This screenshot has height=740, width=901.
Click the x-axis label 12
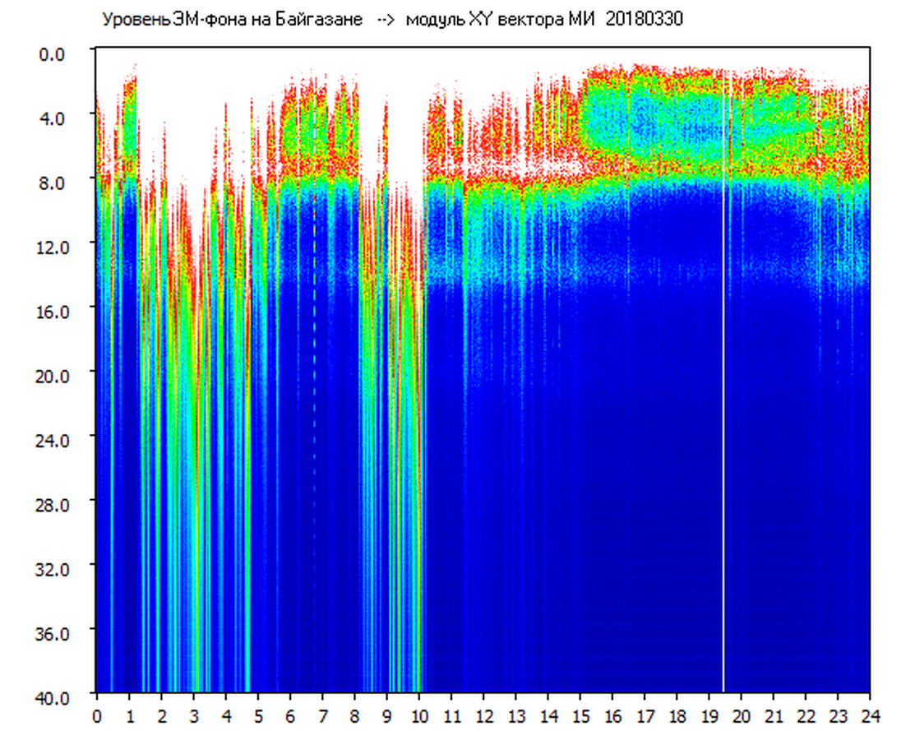pyautogui.click(x=483, y=716)
